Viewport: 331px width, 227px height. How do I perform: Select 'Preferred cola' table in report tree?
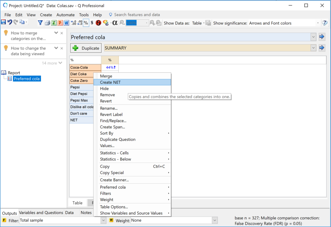tap(27, 79)
